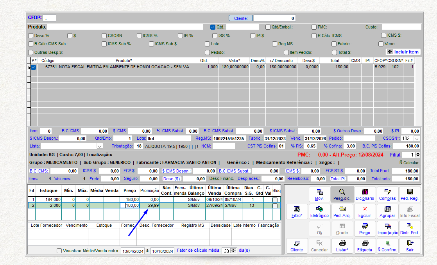This screenshot has width=437, height=265.
Task: Click the Listar* printer button
Action: pyautogui.click(x=342, y=246)
